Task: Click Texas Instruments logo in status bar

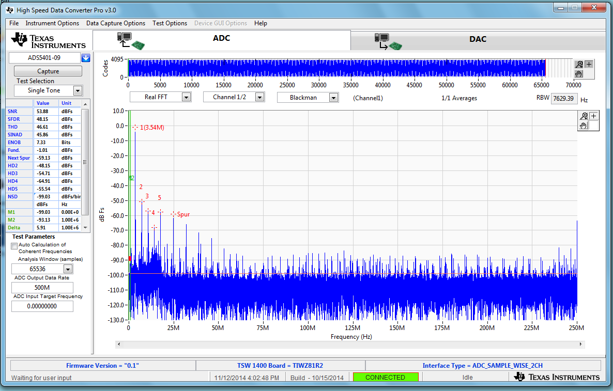Action: pos(557,377)
